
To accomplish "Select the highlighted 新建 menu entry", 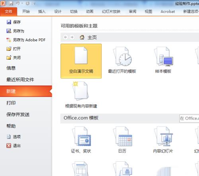I will tap(26, 91).
